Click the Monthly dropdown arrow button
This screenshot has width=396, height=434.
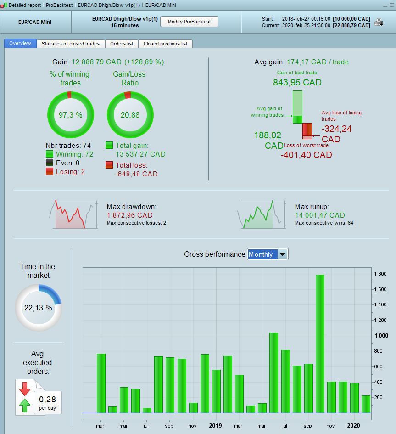(x=282, y=254)
